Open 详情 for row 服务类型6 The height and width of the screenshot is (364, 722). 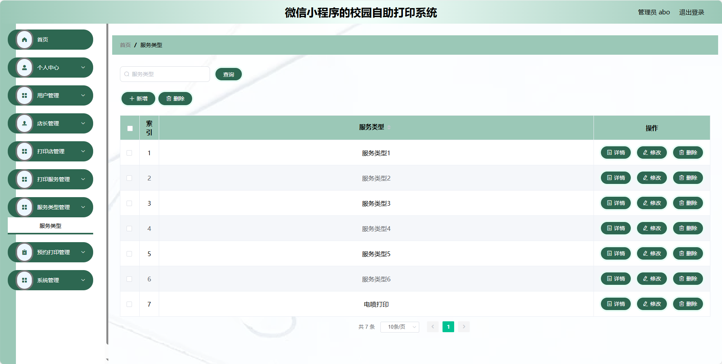coord(616,279)
